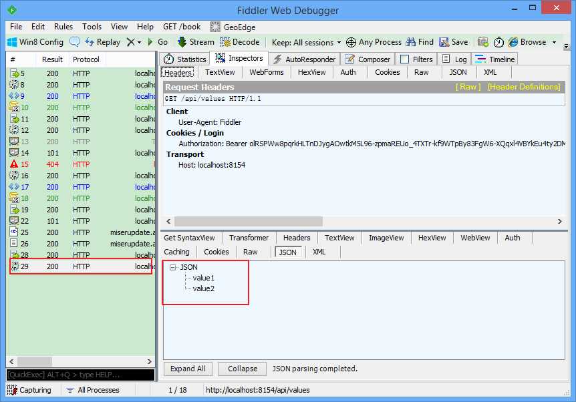
Task: Select request WebForms inspector tab
Action: click(x=267, y=72)
